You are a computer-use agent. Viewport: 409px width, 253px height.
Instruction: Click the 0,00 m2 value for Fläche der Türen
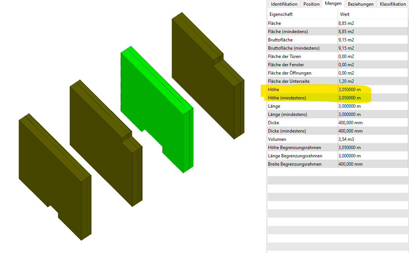pos(346,56)
